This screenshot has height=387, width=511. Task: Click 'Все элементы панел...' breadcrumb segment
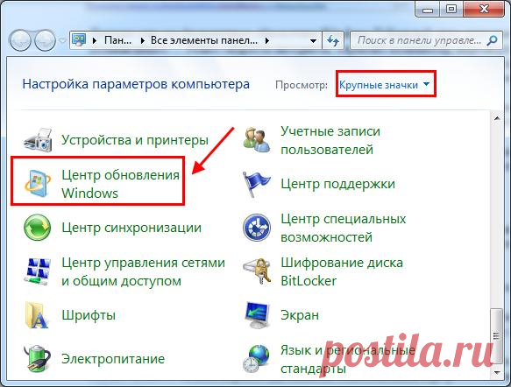(x=204, y=40)
